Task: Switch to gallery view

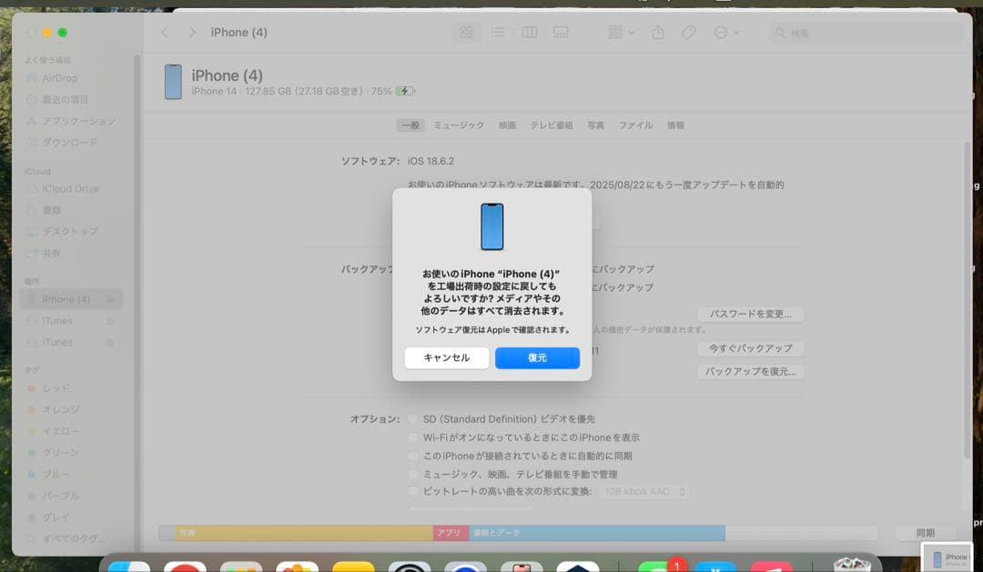Action: coord(561,32)
